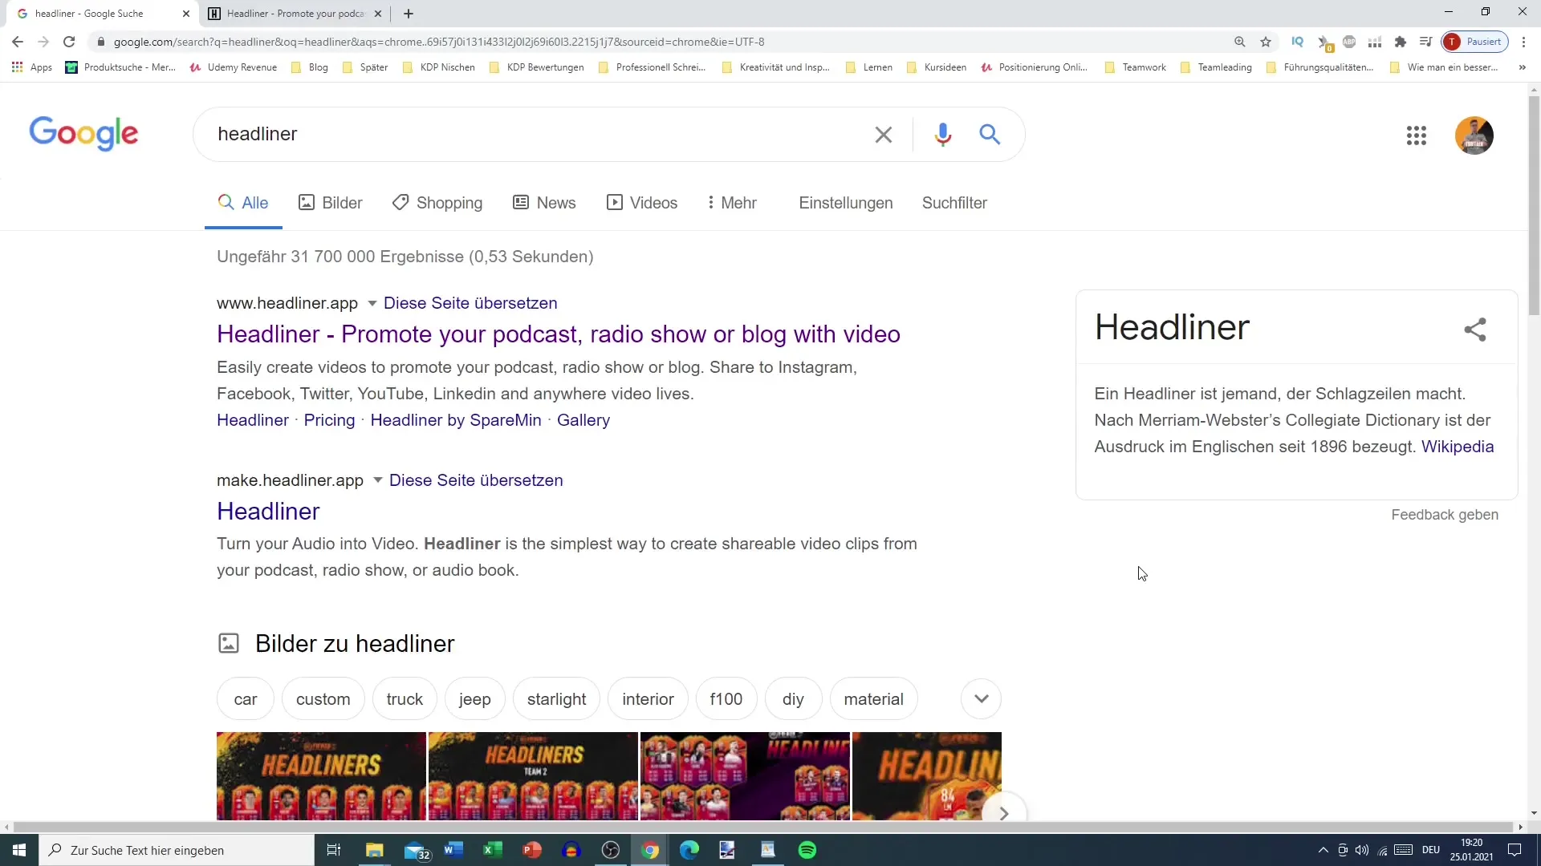This screenshot has height=866, width=1541.
Task: Open the first HEADLINERS image thumbnail
Action: (321, 776)
